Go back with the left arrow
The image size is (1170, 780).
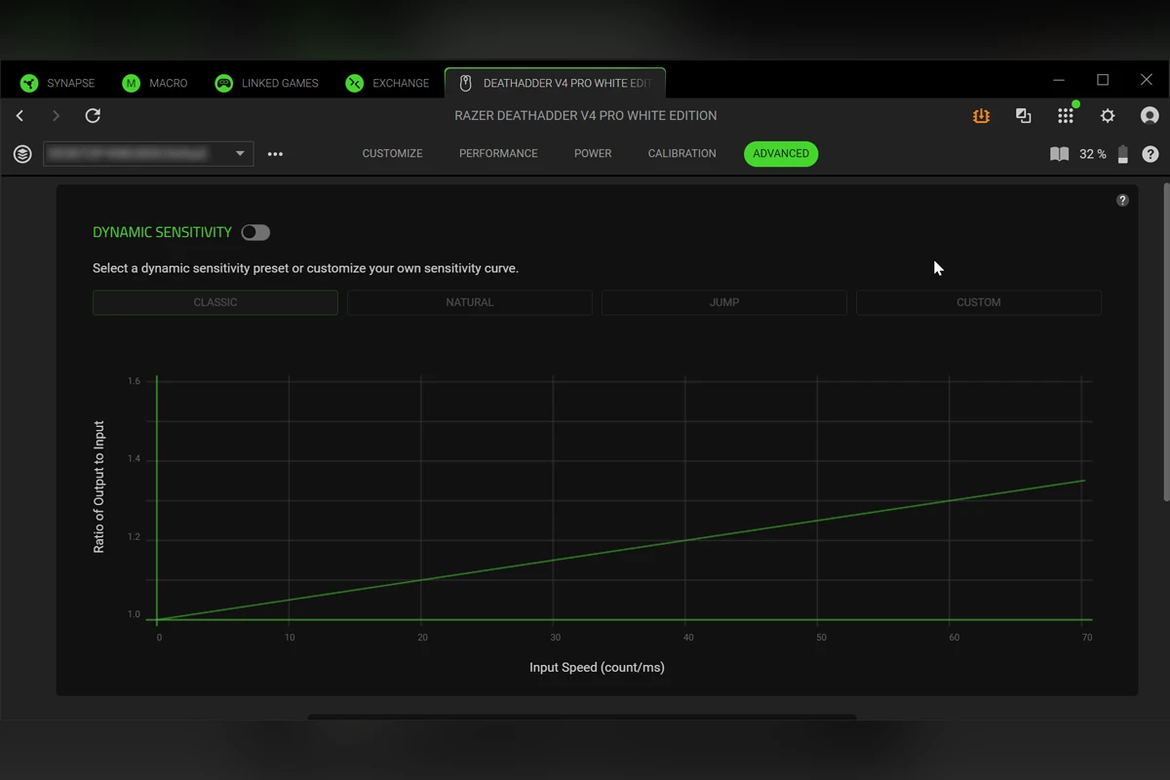click(19, 116)
